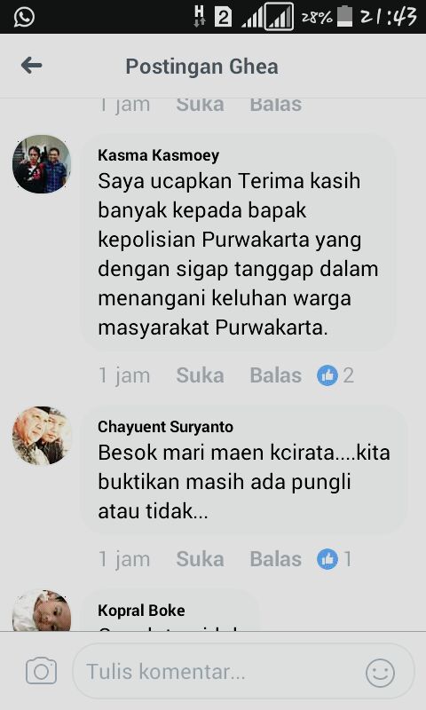Screen dimensions: 426x710
Task: Like Kasma Kasmoey's comment with Suka
Action: 200,375
